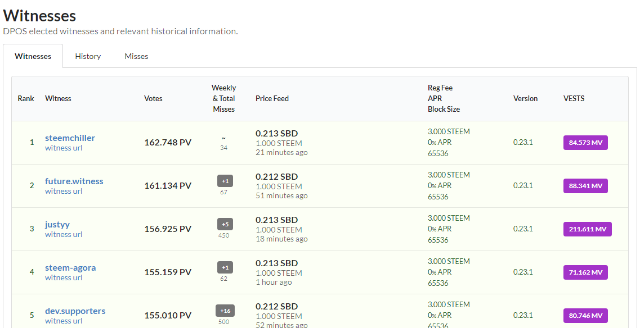Click the Price Feed column header
This screenshot has width=640, height=328.
pyautogui.click(x=272, y=98)
